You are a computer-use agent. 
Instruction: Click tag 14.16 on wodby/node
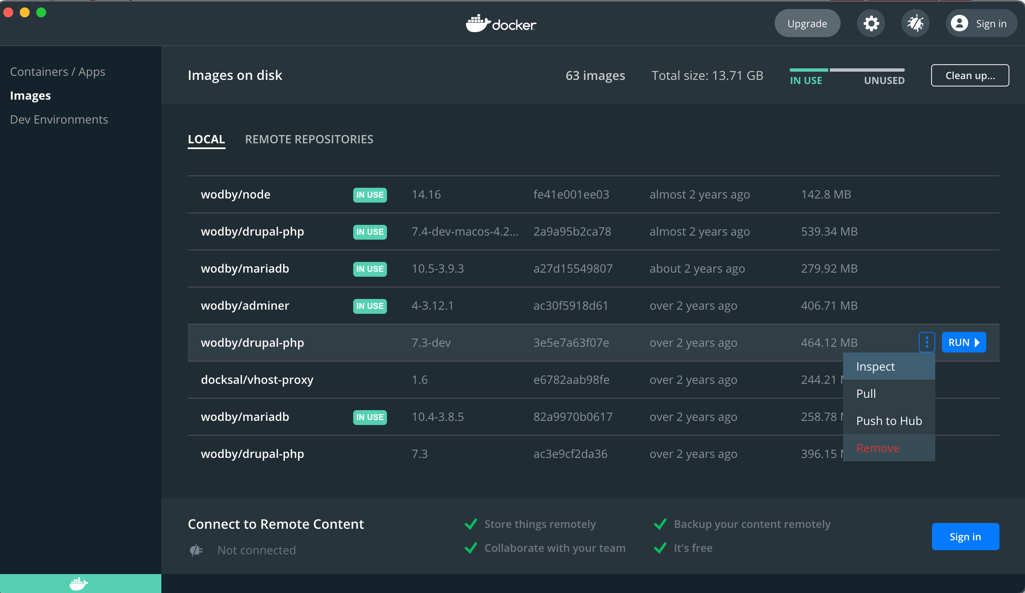pos(426,194)
